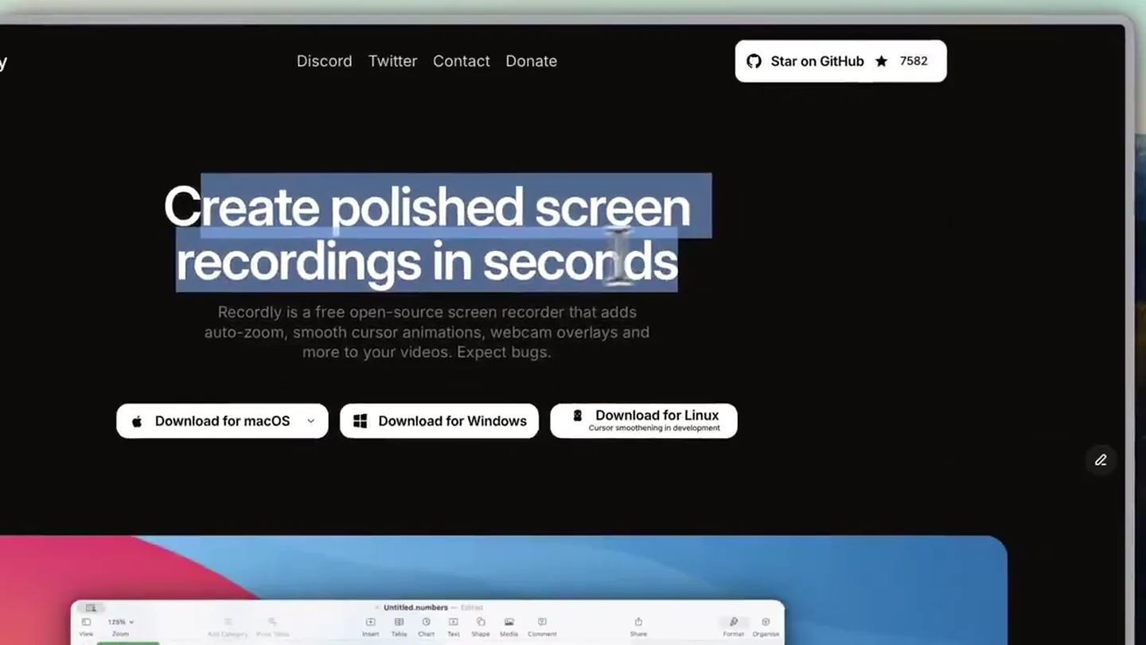
Task: Click the Text icon in Numbers toolbar
Action: 453,622
